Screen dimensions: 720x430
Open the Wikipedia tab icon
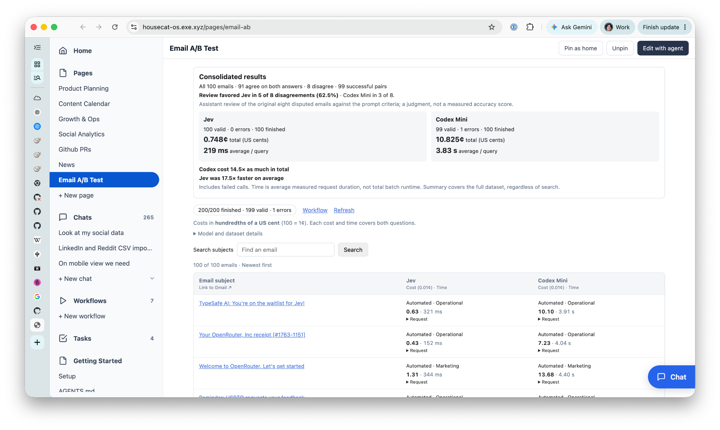coord(37,240)
